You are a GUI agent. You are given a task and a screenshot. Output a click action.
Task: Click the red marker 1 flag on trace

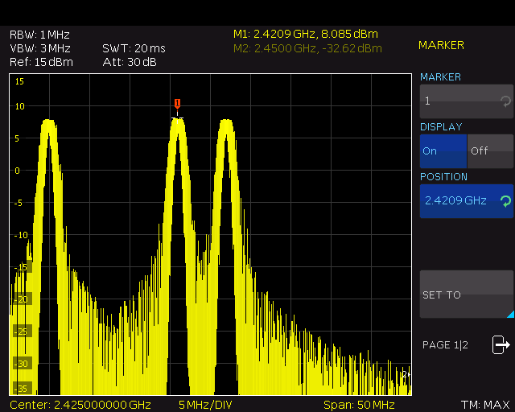[x=177, y=104]
